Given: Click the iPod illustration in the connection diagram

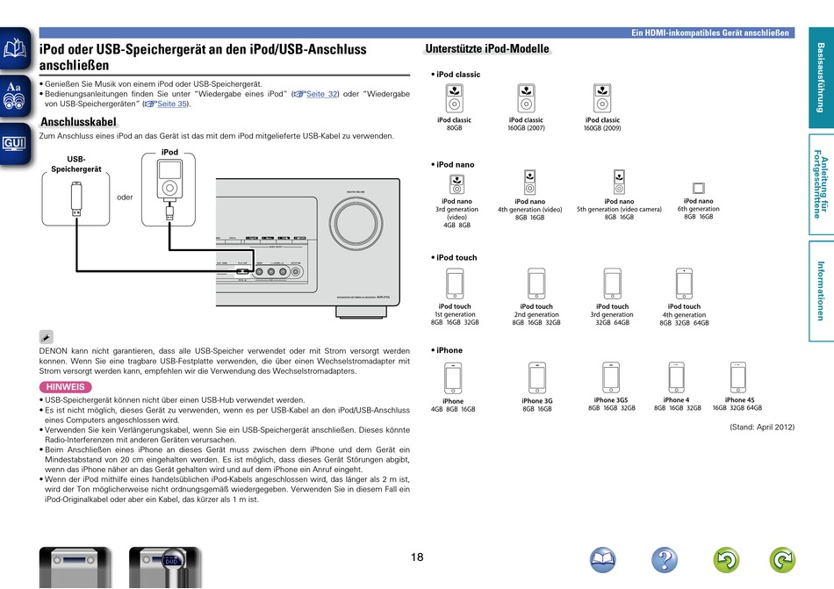Looking at the screenshot, I should coord(169,180).
